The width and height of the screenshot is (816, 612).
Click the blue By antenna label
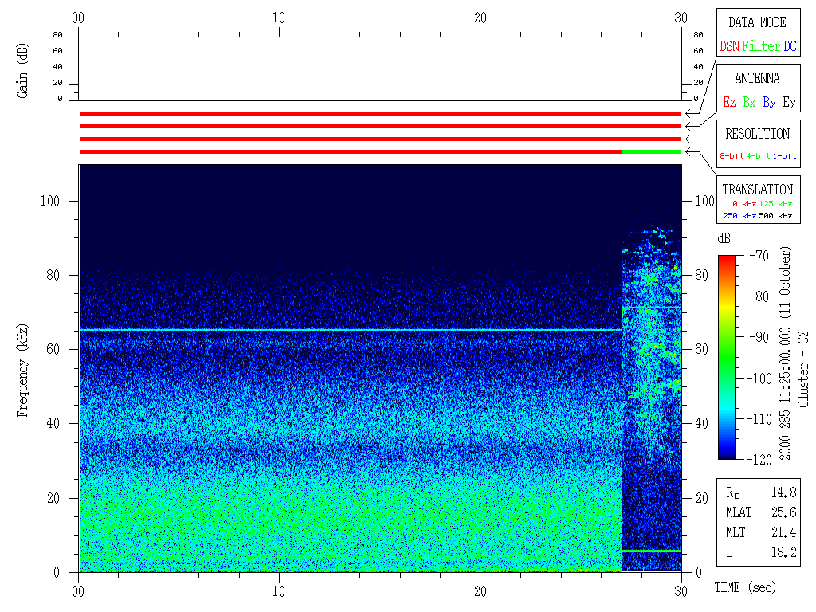click(x=769, y=102)
